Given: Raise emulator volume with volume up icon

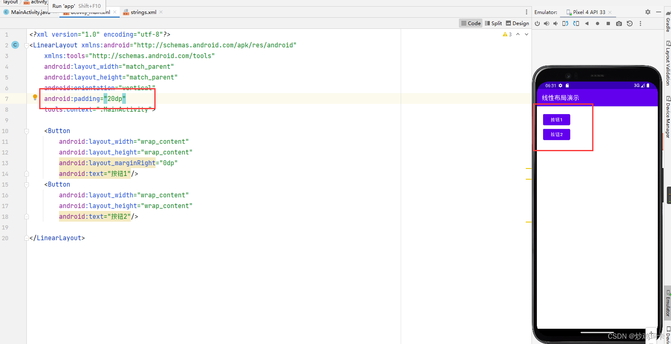Looking at the screenshot, I should [546, 23].
